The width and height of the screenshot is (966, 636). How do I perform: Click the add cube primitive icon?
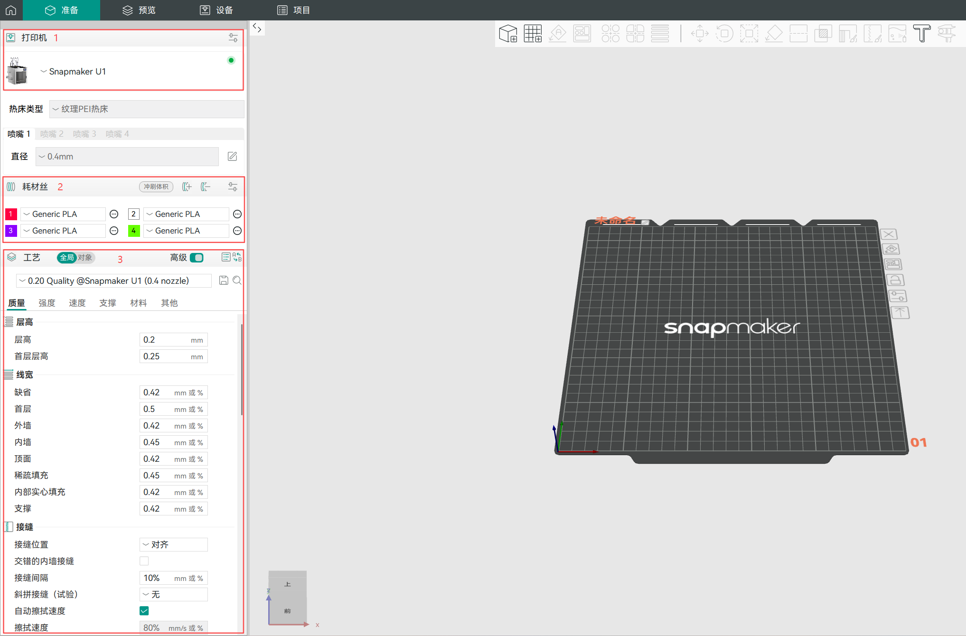point(508,34)
